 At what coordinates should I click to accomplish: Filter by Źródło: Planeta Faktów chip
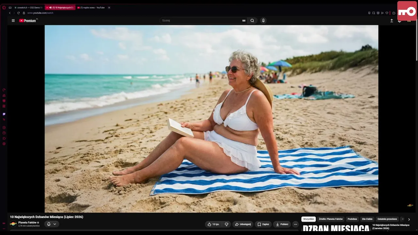[331, 219]
